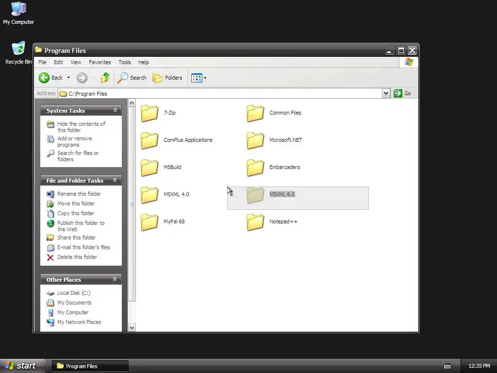Go to My Documents in Other Places
This screenshot has height=373, width=497.
[74, 303]
